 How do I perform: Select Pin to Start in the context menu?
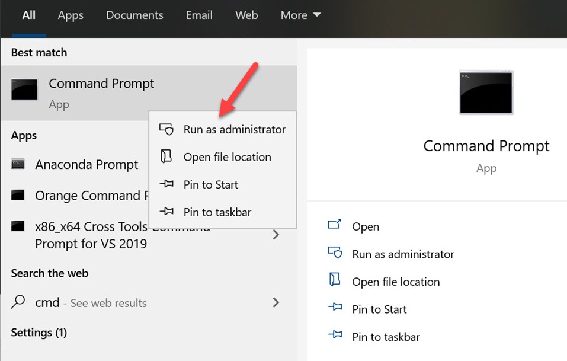click(x=210, y=184)
